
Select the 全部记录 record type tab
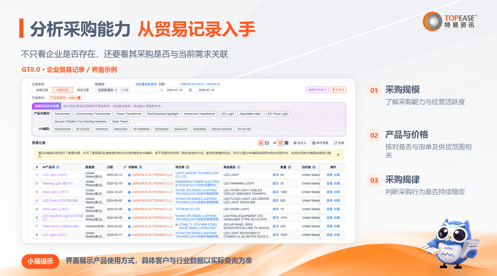pyautogui.click(x=42, y=90)
